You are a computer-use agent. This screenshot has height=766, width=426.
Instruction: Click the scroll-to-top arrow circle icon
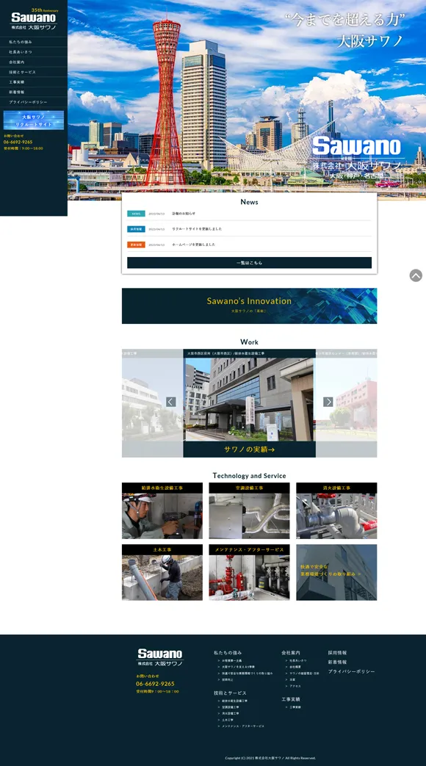pos(416,275)
